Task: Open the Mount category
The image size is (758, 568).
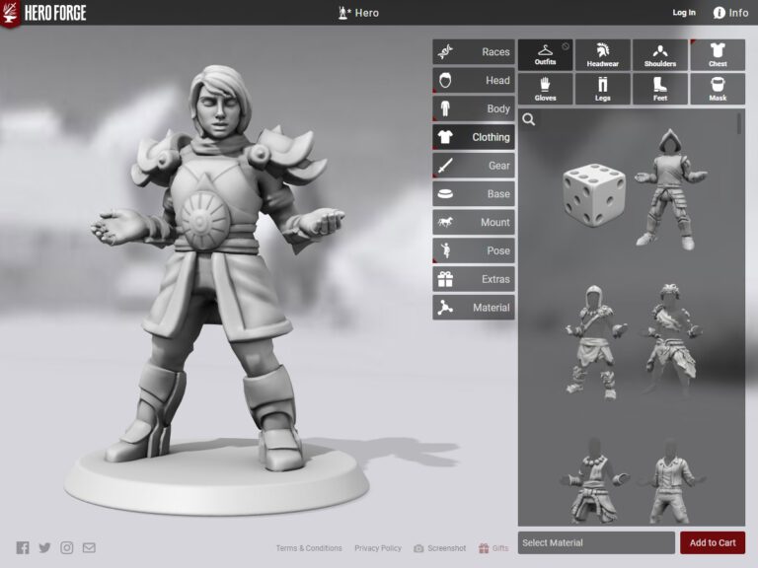Action: pyautogui.click(x=474, y=222)
